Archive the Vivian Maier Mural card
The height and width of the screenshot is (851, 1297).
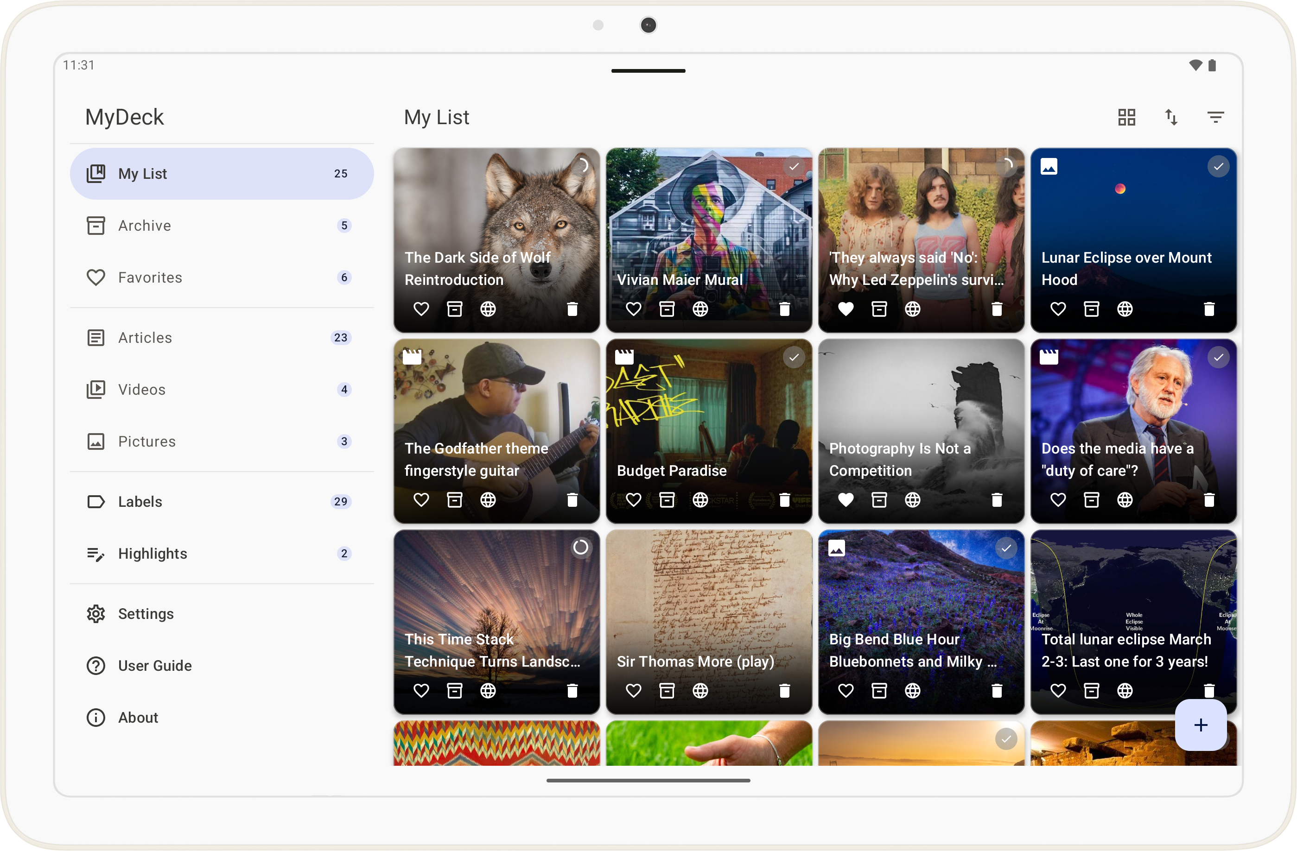667,309
